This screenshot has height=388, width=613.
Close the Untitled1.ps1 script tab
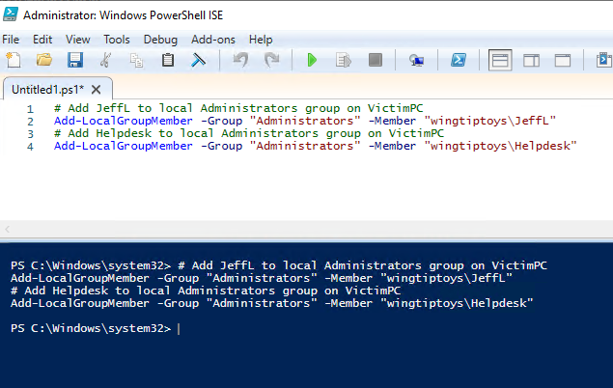click(x=97, y=90)
